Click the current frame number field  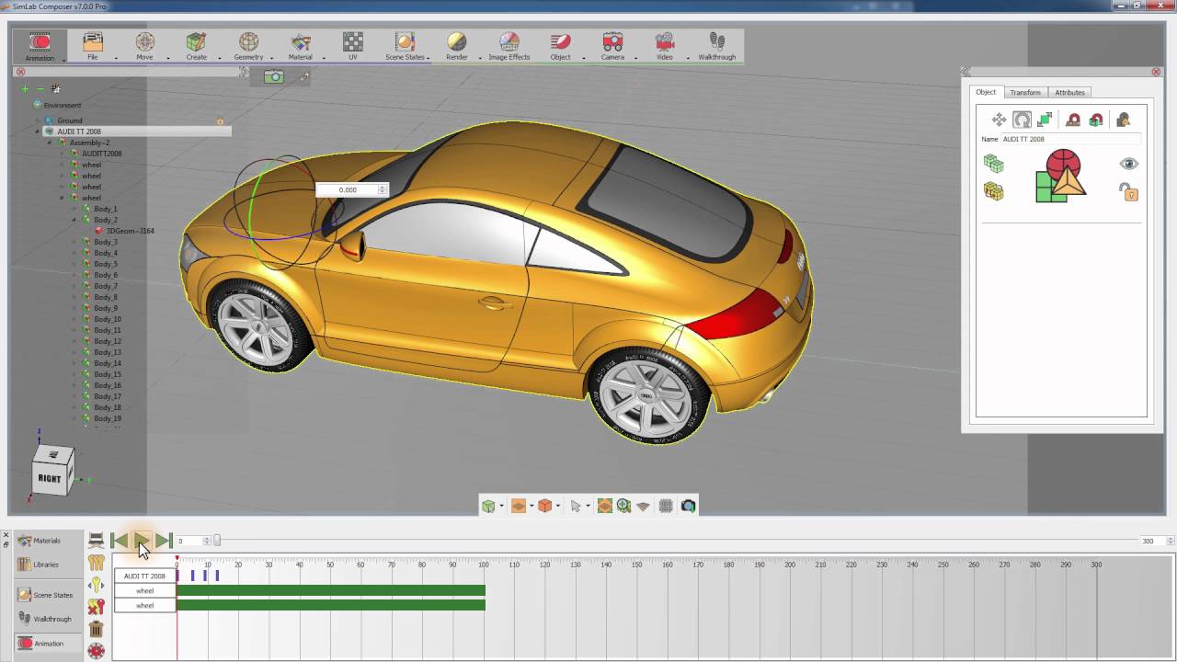coord(189,541)
